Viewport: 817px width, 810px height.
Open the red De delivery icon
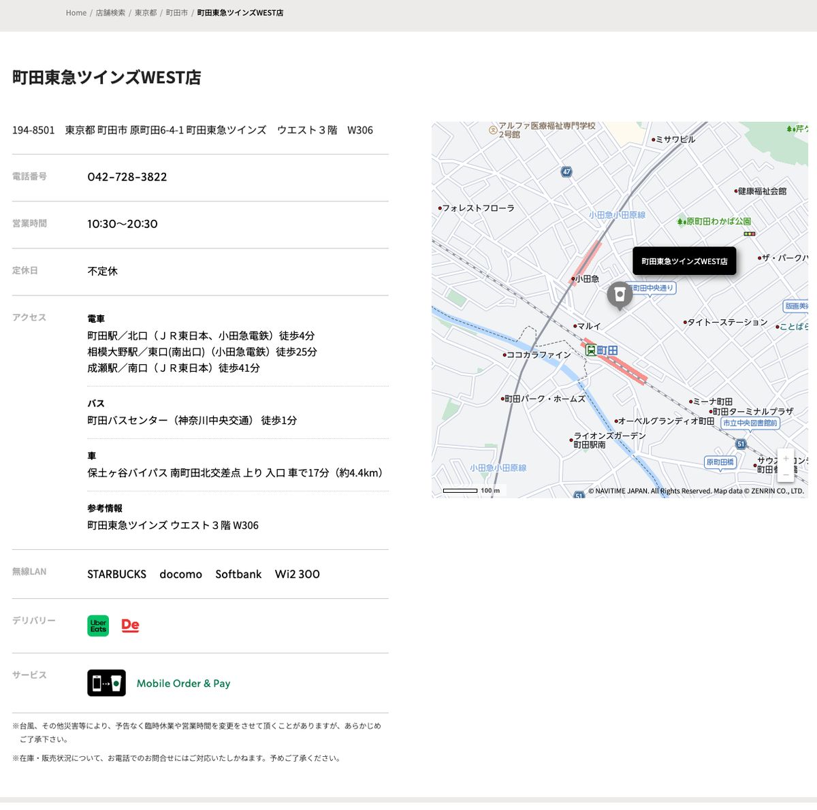click(x=130, y=626)
